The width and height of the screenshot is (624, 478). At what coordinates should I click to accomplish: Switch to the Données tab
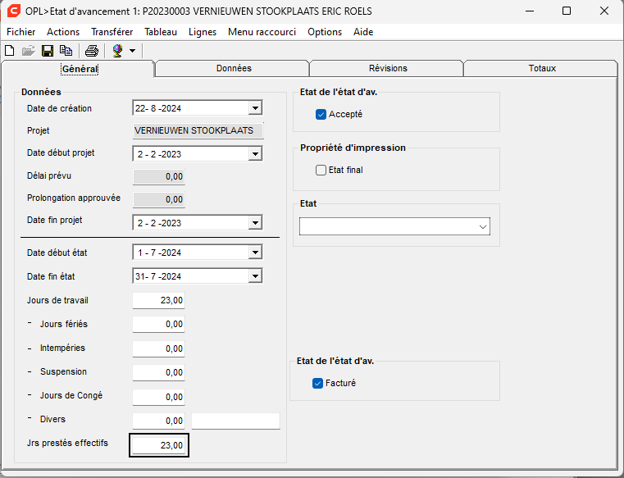[x=234, y=68]
